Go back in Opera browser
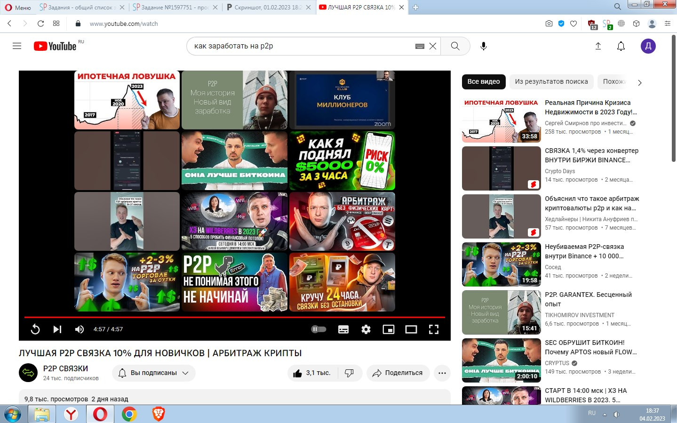Screen dimensions: 677x423 click(9, 24)
